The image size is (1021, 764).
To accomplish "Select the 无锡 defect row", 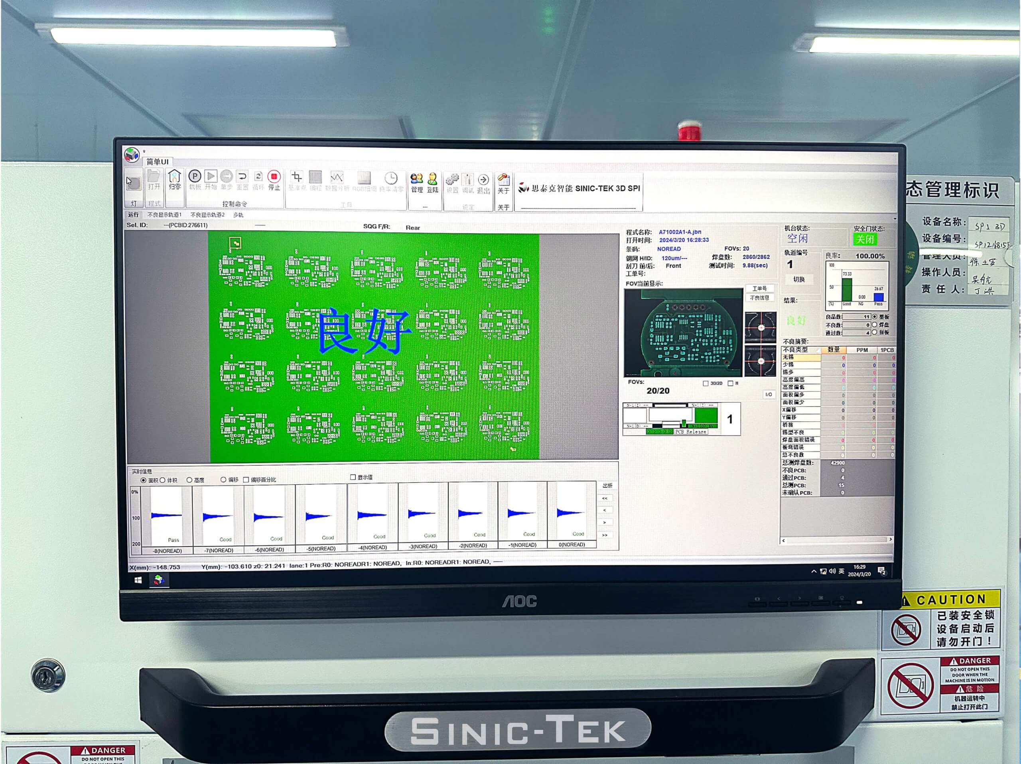I will click(x=838, y=357).
